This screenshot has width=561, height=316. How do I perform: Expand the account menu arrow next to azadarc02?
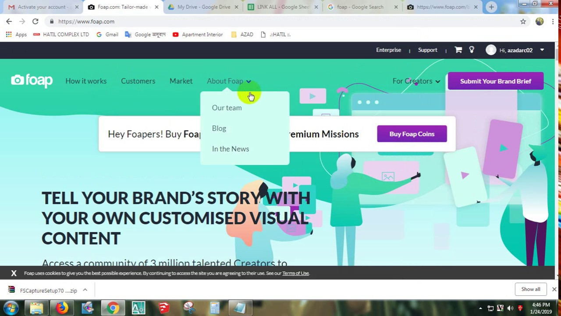542,50
